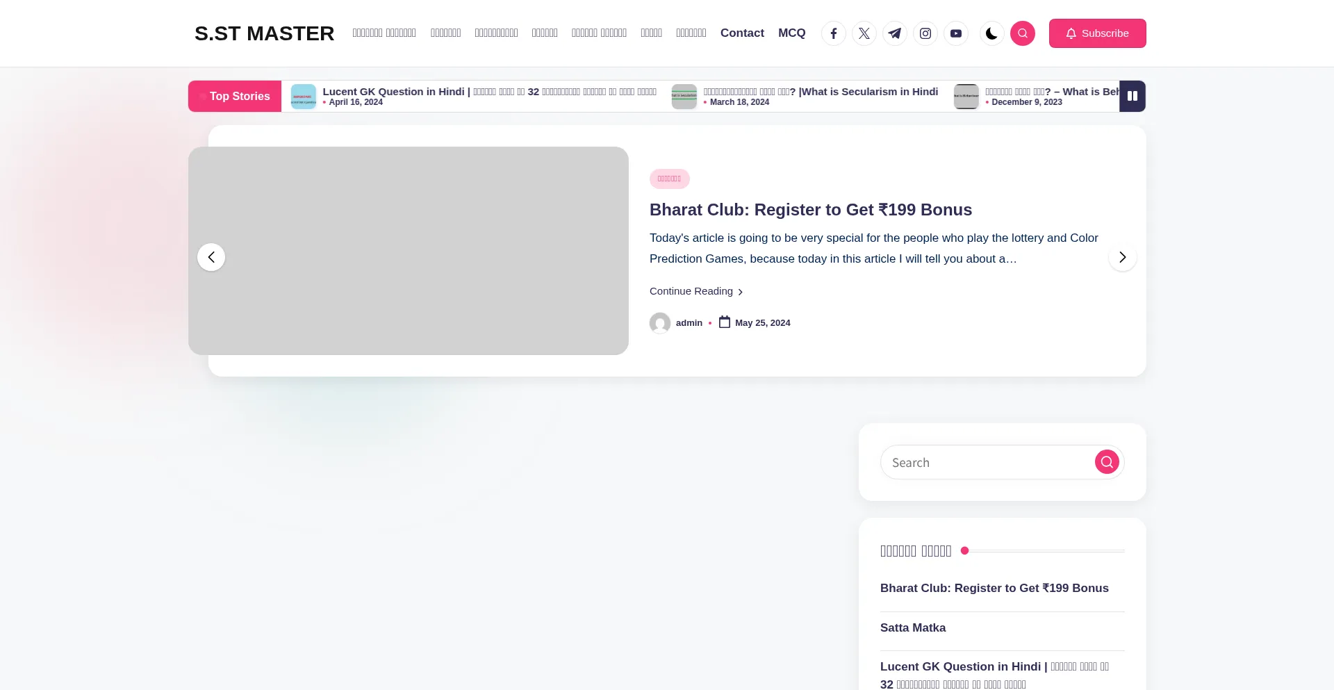Viewport: 1334px width, 690px height.
Task: Open the Hindi menu item left of Contact
Action: click(691, 33)
